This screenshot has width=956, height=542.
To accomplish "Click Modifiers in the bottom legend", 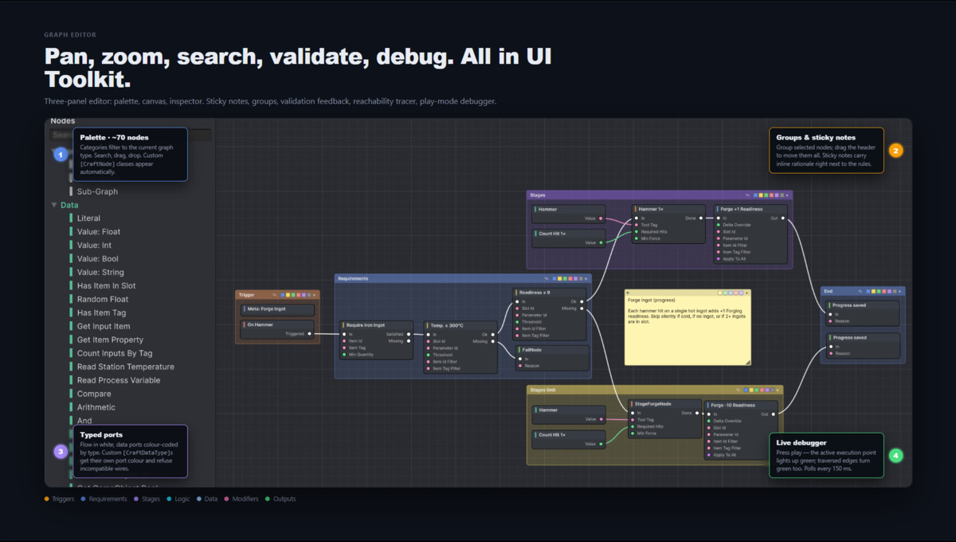I will point(245,499).
